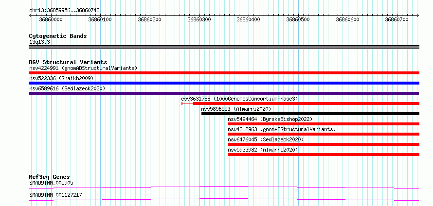Click the red bar of nsv4224991

[x=224, y=73]
